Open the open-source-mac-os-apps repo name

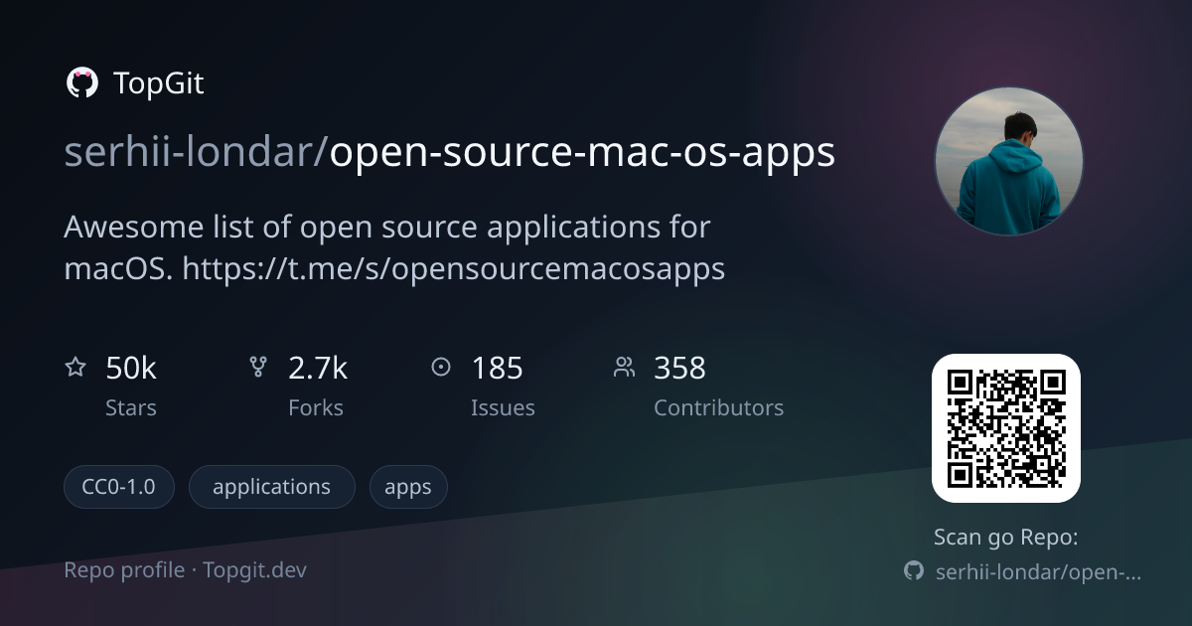tap(582, 153)
